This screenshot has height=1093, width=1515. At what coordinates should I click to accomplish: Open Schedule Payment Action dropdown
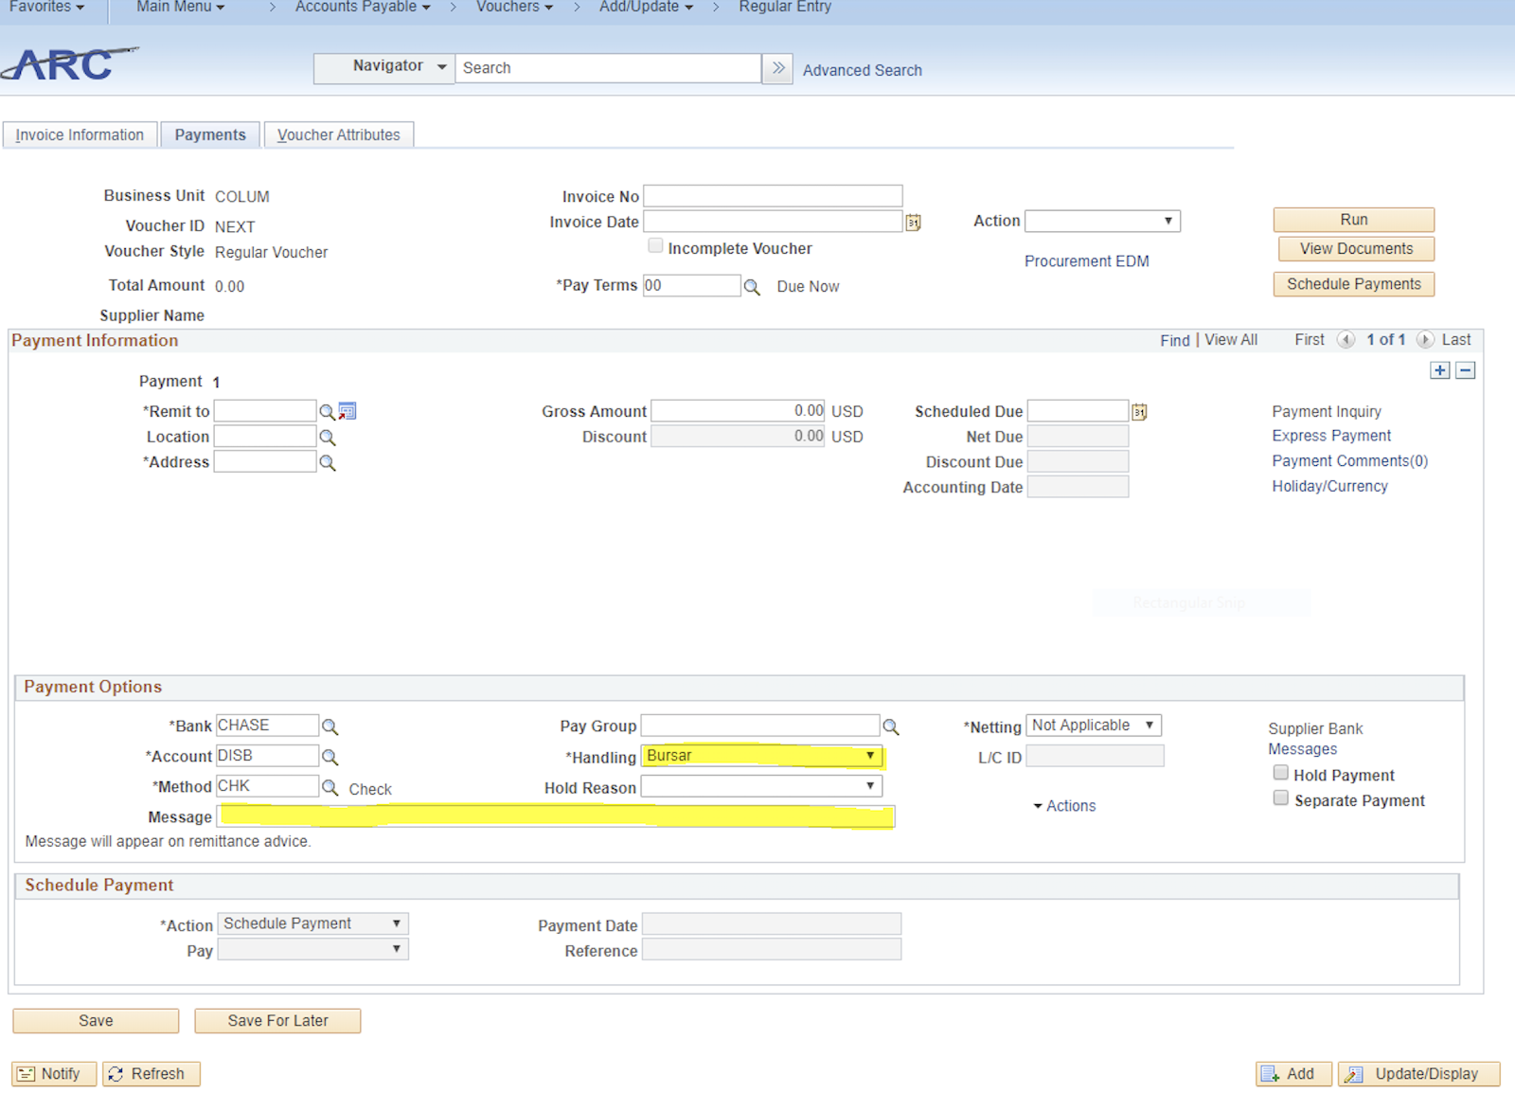coord(313,923)
